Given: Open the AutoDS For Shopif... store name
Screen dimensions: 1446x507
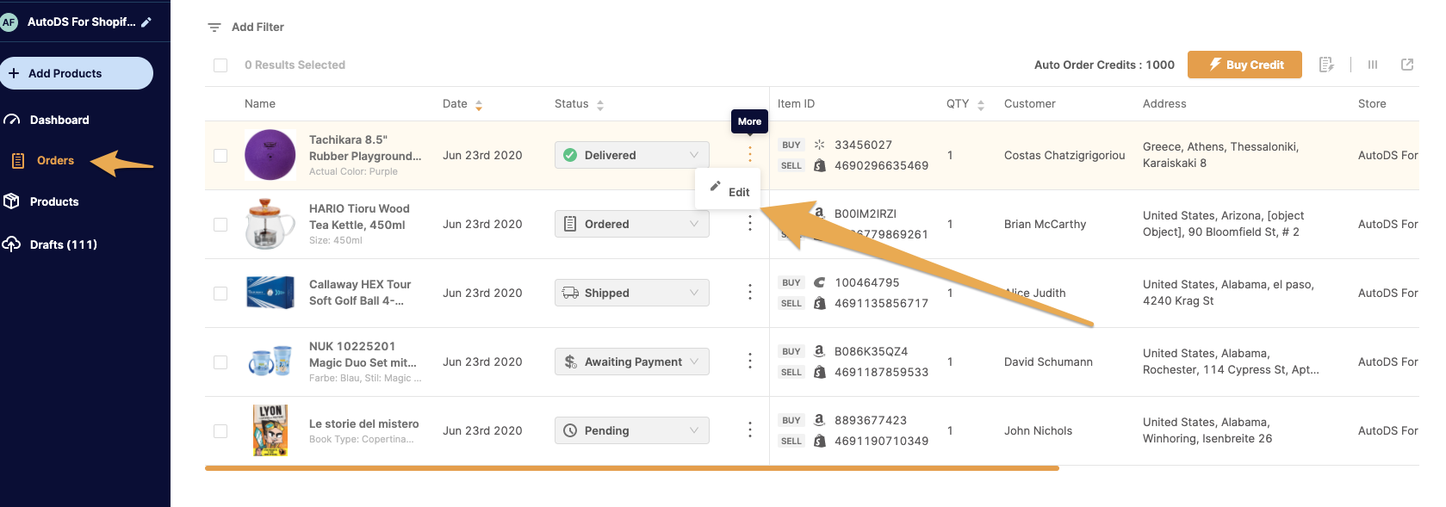Looking at the screenshot, I should [81, 22].
